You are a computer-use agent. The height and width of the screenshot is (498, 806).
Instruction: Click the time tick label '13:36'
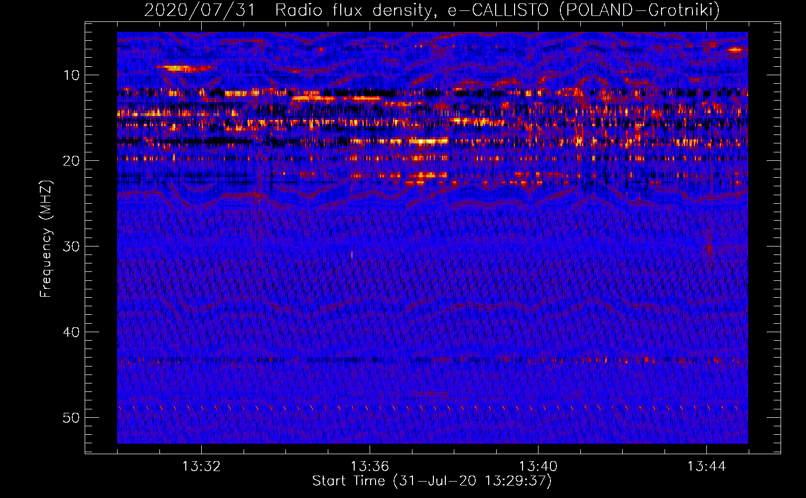pyautogui.click(x=370, y=467)
